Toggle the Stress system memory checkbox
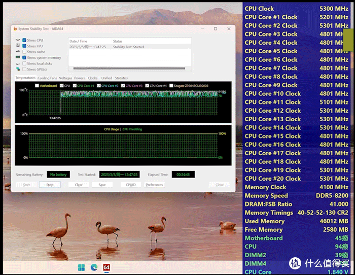Viewport: 355px width, 275px height. [x=24, y=57]
